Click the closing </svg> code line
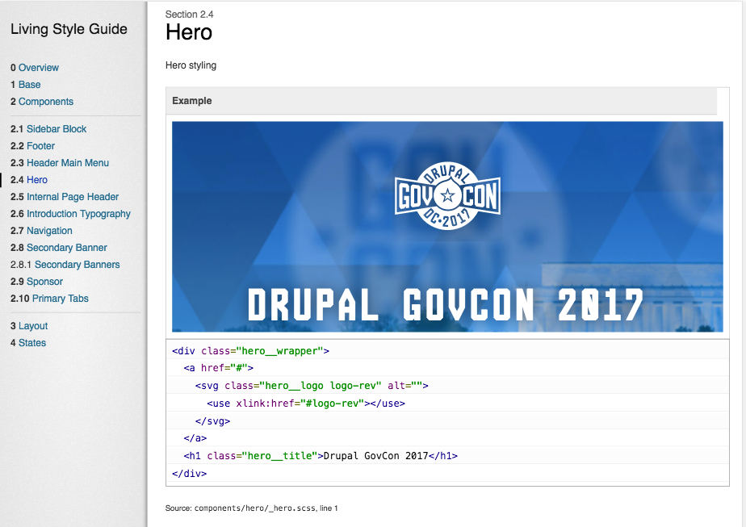This screenshot has width=746, height=527. [212, 421]
